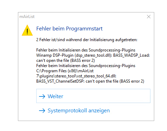167x131 pixels.
Task: Click the word Weiter to continue startup
Action: (x=56, y=96)
